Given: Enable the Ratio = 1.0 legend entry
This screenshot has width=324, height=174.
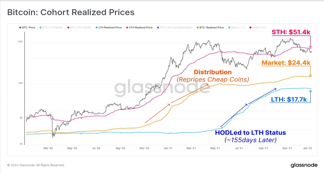Looking at the screenshot, I should 237,28.
